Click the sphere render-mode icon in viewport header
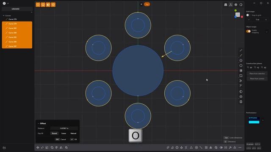271x152 pixels. point(241,5)
